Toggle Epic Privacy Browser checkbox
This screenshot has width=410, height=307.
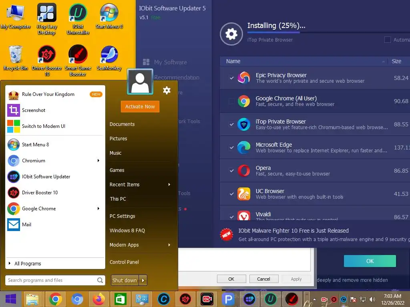coord(231,78)
